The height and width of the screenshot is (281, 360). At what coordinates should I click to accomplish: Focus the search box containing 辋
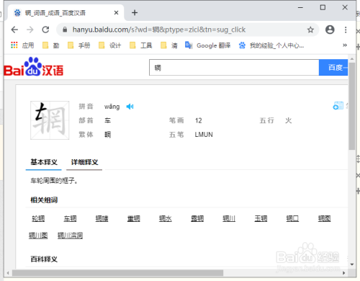click(x=234, y=68)
